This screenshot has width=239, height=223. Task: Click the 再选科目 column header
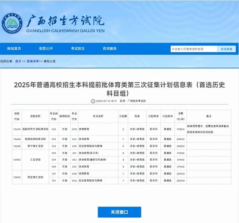point(65,116)
